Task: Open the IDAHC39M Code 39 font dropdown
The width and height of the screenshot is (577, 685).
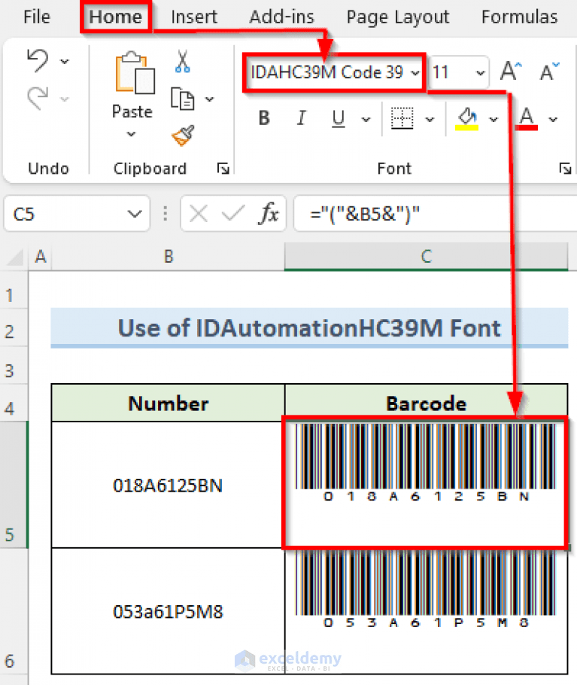Action: click(415, 72)
